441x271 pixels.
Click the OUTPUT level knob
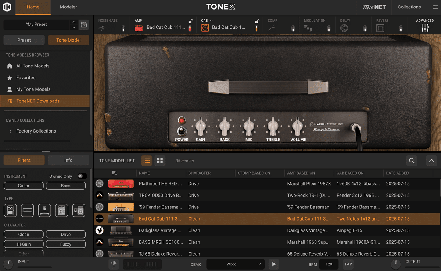point(396,264)
